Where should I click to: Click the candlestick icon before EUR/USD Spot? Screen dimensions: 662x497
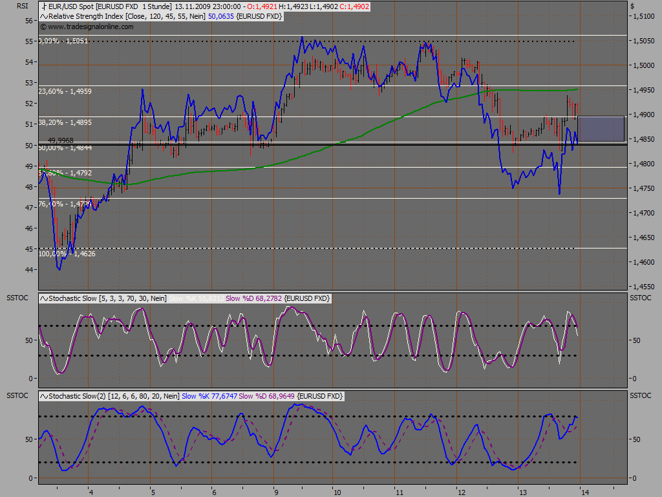(43, 6)
